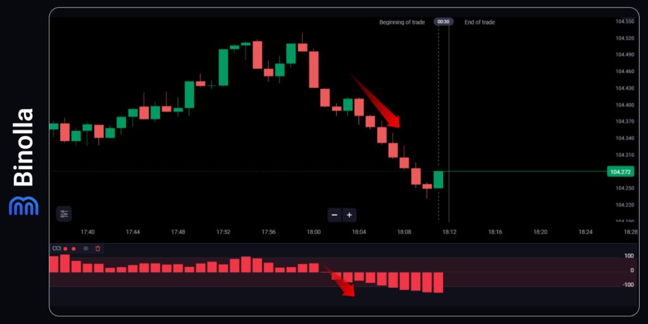Click the CCI scale value 100
The image size is (648, 324).
(x=629, y=256)
